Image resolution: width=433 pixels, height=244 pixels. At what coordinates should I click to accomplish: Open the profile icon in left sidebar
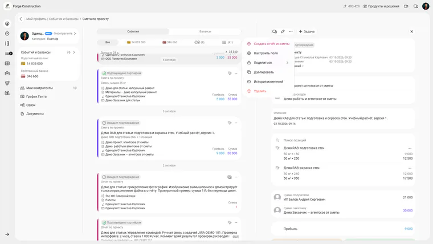[x=7, y=24]
